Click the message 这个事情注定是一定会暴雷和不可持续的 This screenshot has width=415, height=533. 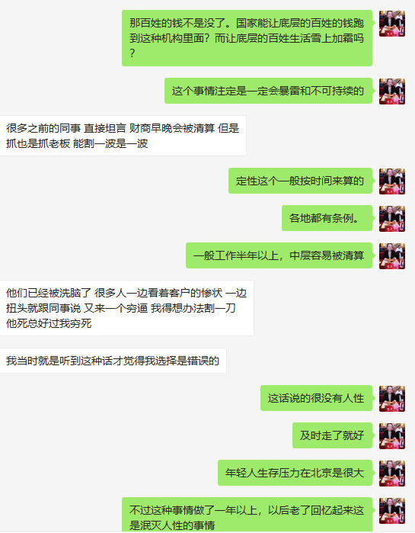point(268,91)
